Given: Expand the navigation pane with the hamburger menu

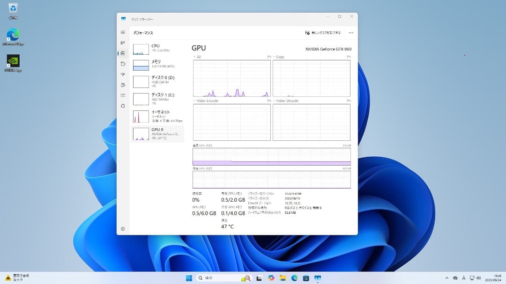Looking at the screenshot, I should [x=123, y=32].
